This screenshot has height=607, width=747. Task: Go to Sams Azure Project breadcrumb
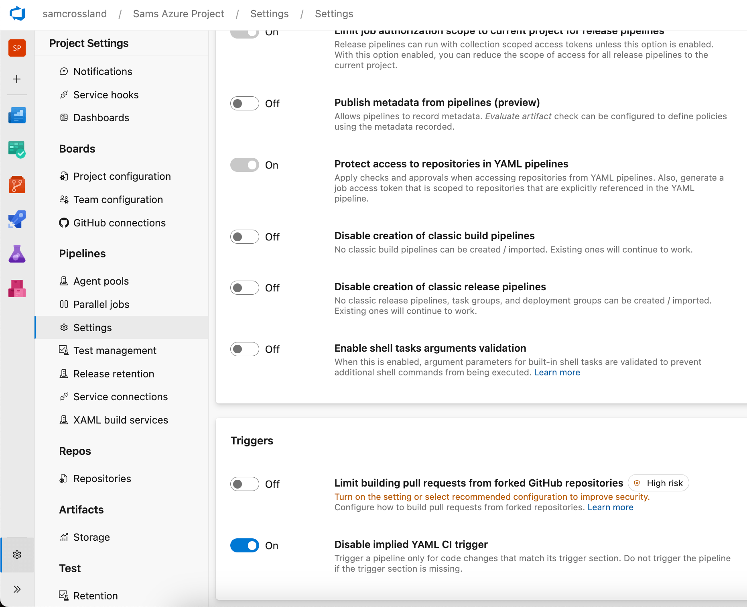(179, 14)
